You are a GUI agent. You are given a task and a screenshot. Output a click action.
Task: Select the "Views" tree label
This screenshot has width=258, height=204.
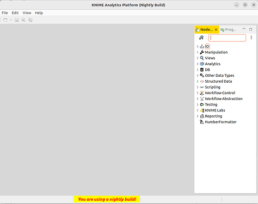pos(210,58)
